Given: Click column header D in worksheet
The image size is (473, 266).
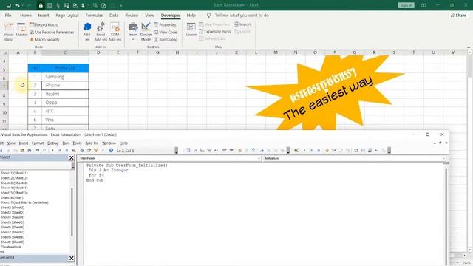Looking at the screenshot, I should 98,52.
